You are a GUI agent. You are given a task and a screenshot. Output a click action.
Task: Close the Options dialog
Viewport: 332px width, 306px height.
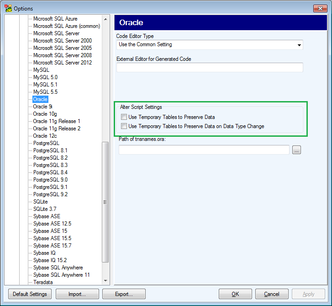click(320, 8)
